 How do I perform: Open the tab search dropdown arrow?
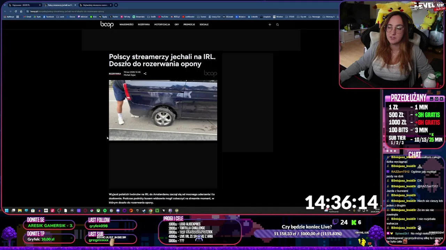click(x=5, y=5)
